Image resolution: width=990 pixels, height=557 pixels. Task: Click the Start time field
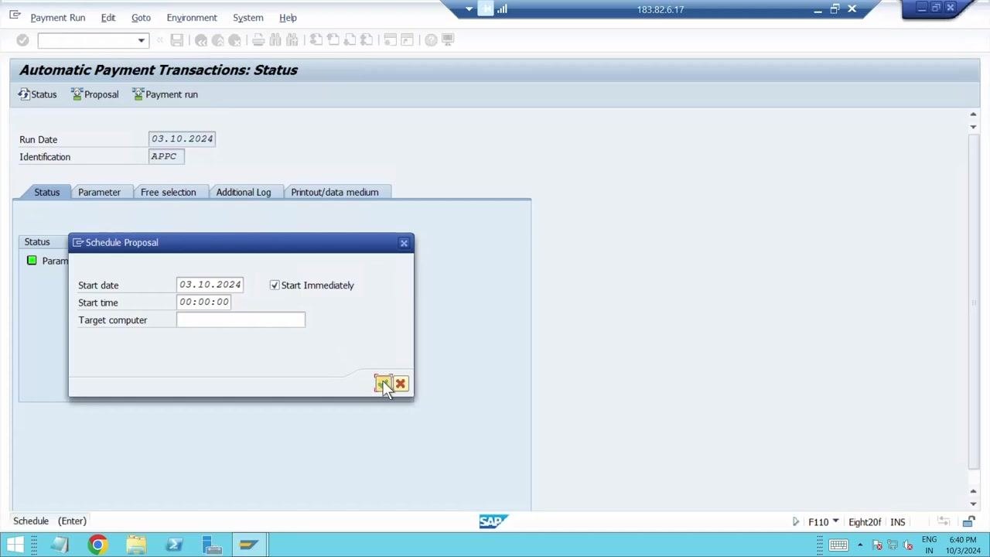[x=203, y=302]
